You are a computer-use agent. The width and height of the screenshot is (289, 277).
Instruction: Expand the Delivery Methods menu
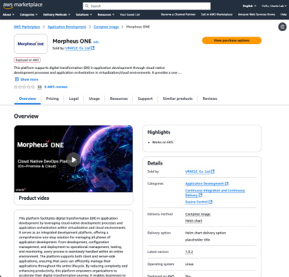coord(56,14)
